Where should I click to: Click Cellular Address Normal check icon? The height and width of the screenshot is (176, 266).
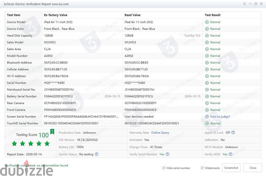point(207,69)
